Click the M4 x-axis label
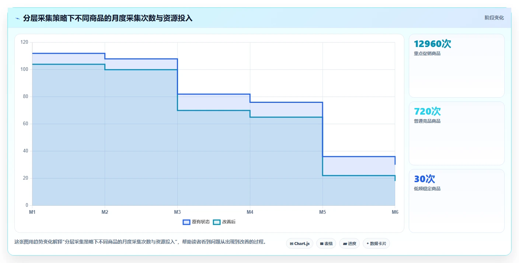Viewport: 519px width, 263px height. click(250, 212)
